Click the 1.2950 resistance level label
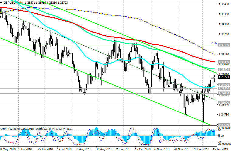 pos(223,69)
